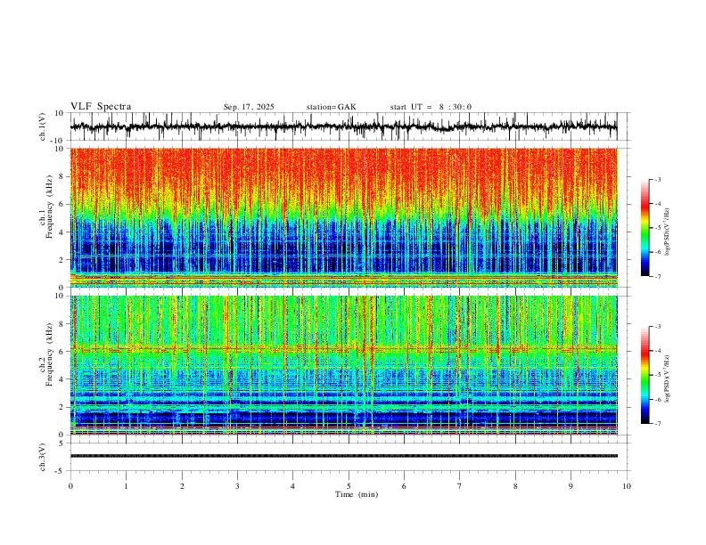This screenshot has width=706, height=545.
Task: Click the '-3' label on ch.1 colorbar
Action: point(657,179)
